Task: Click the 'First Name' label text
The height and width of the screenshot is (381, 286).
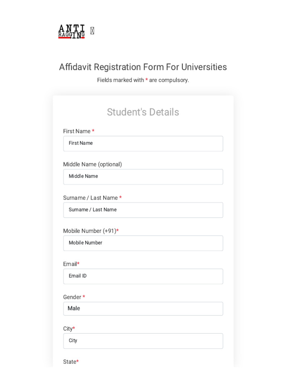Action: (77, 131)
